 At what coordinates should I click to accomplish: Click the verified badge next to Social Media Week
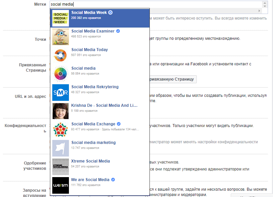point(111,13)
